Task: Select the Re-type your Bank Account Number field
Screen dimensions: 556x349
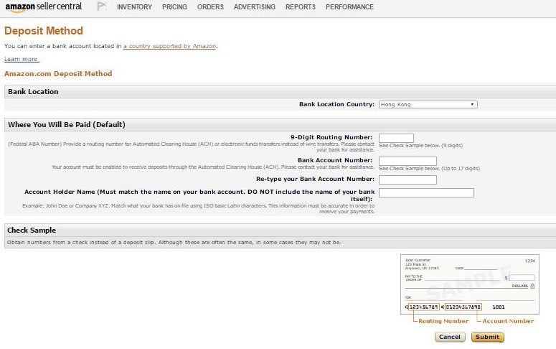Action: coord(407,179)
